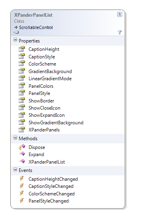Select the LinearGradientMode property name
This screenshot has width=143, height=222.
pos(50,79)
